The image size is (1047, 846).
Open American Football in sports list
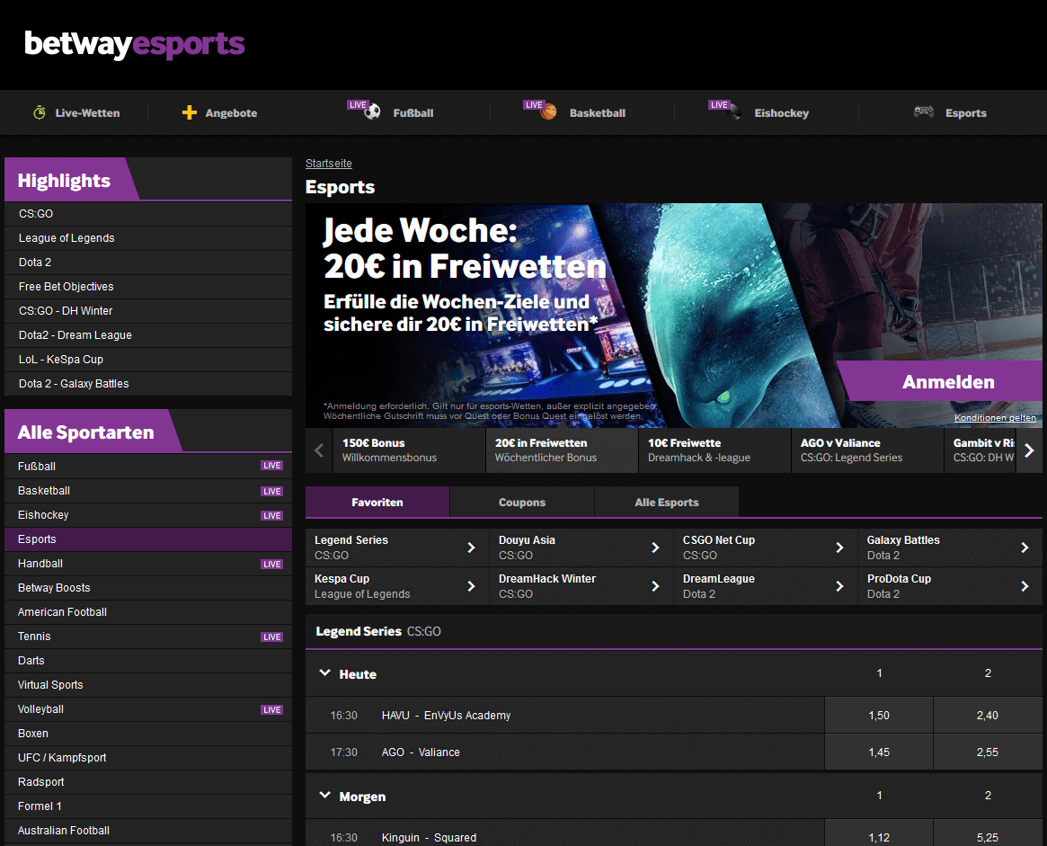pyautogui.click(x=148, y=612)
